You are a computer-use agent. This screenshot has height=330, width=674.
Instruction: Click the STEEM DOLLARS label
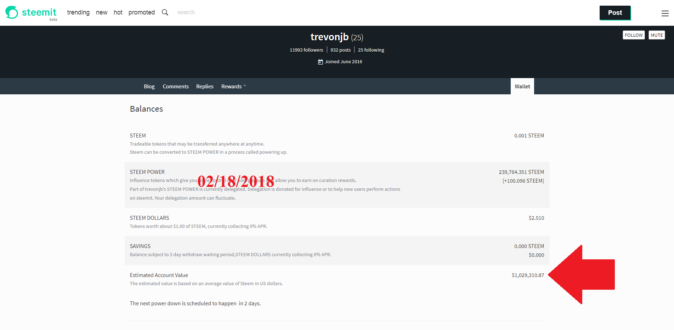[x=149, y=218]
